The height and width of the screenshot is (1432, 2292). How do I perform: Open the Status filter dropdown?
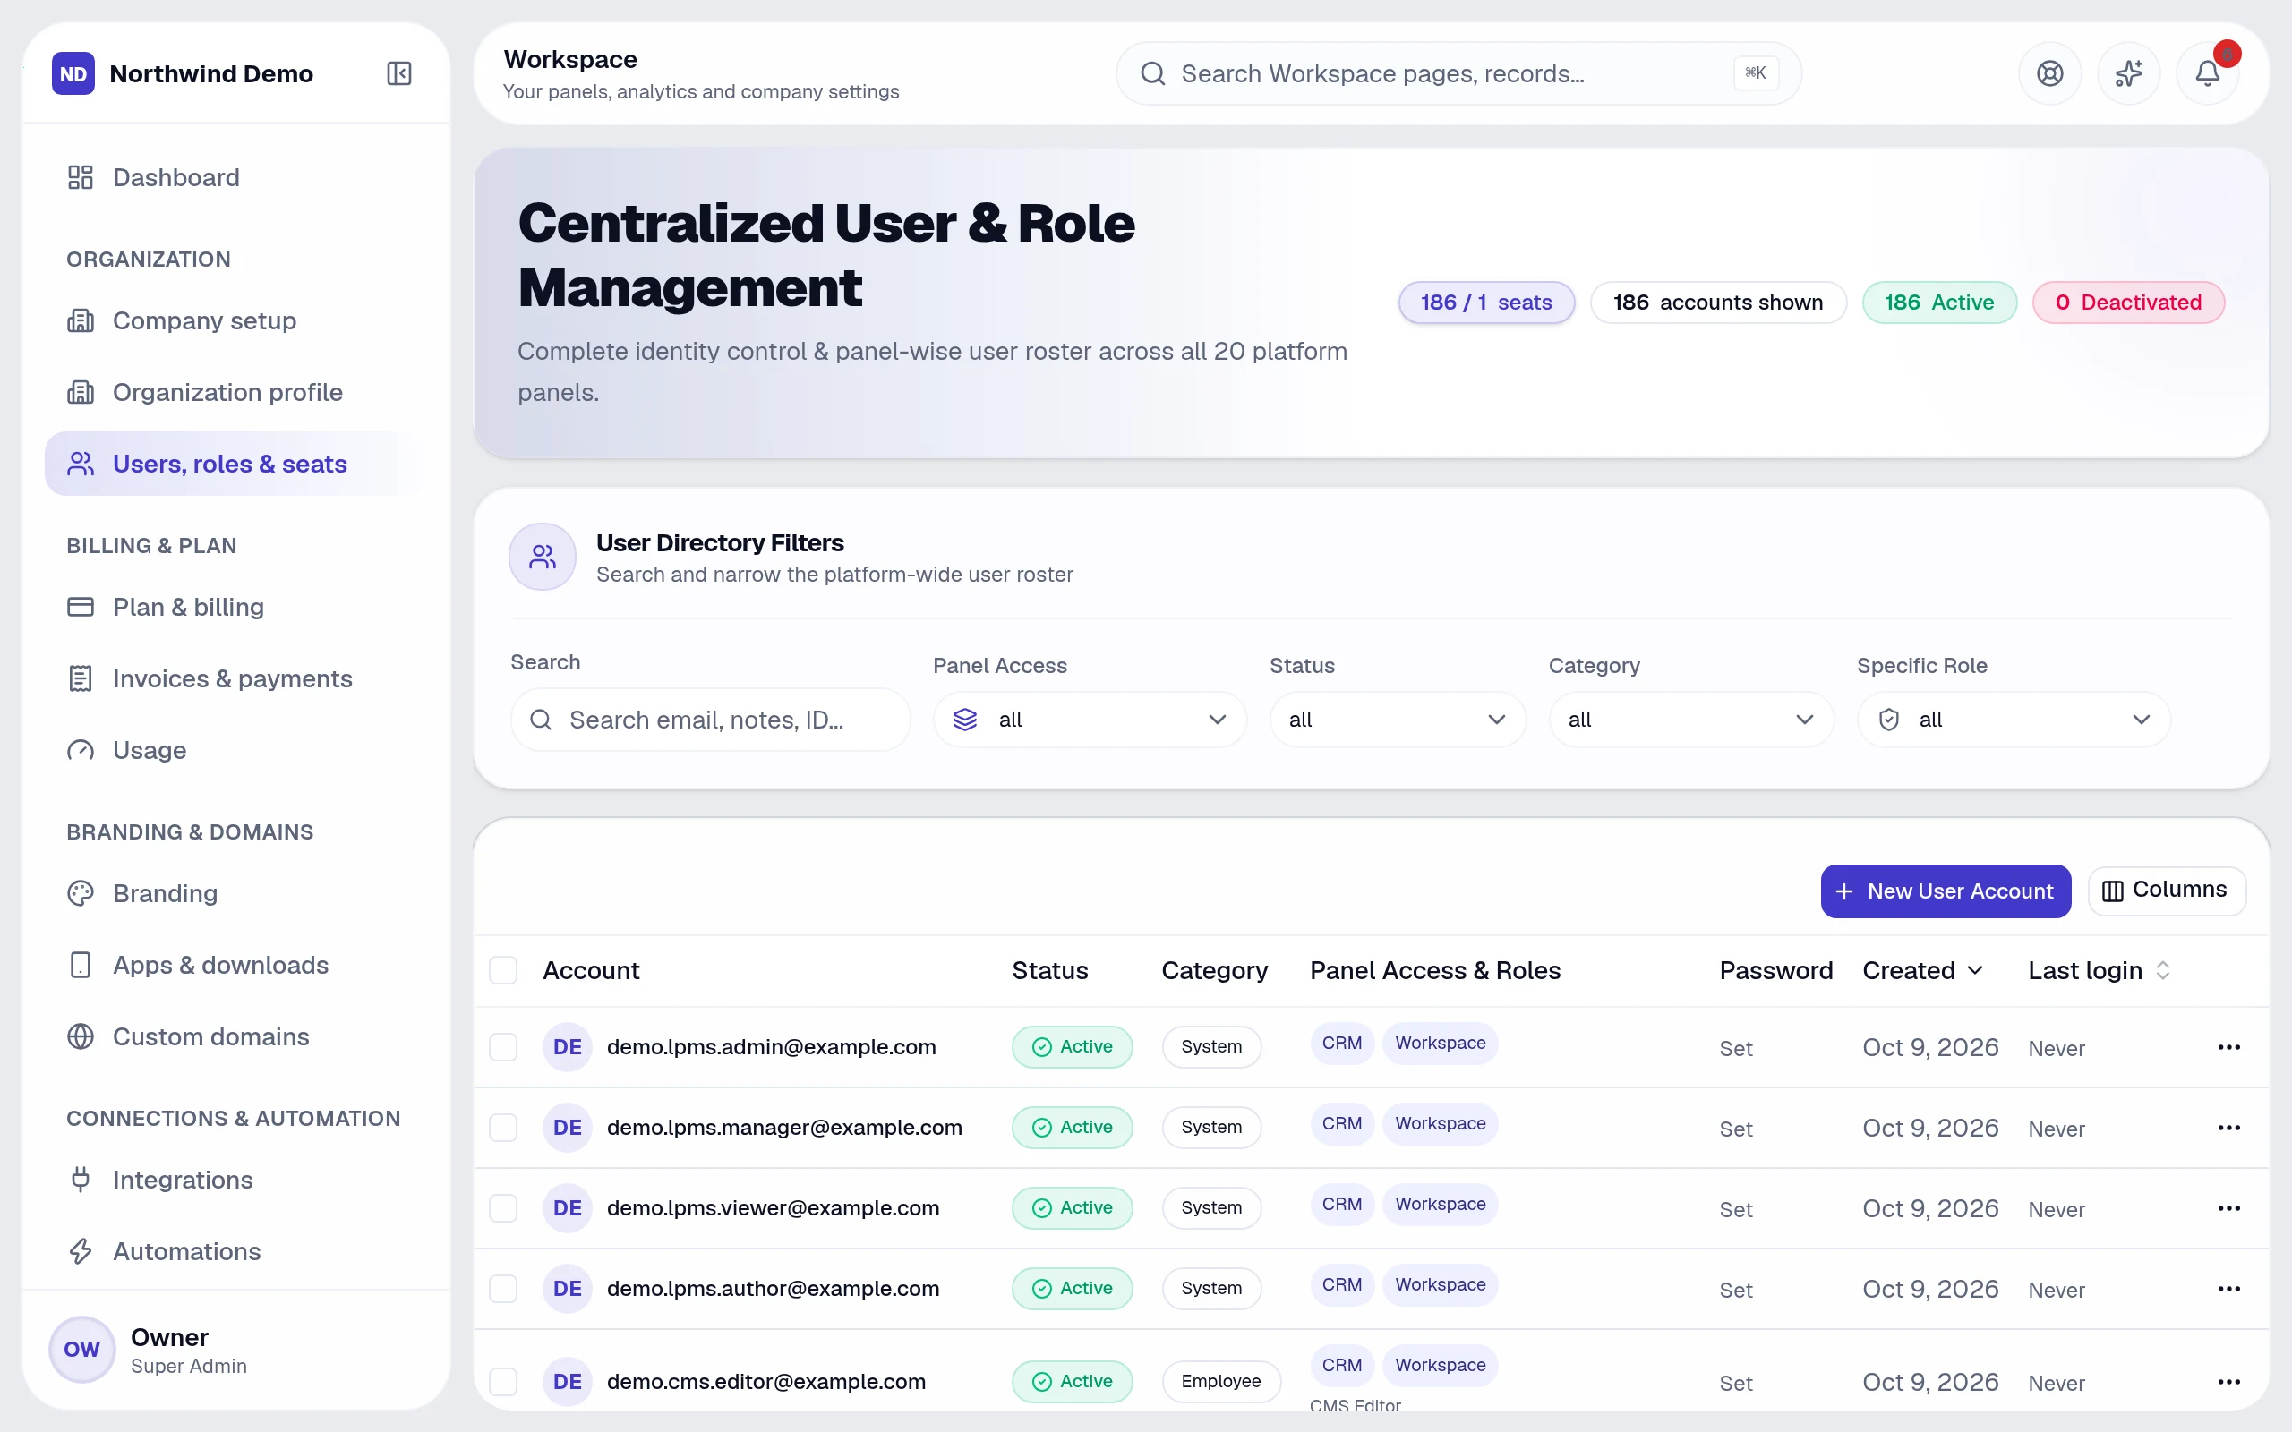click(x=1397, y=720)
